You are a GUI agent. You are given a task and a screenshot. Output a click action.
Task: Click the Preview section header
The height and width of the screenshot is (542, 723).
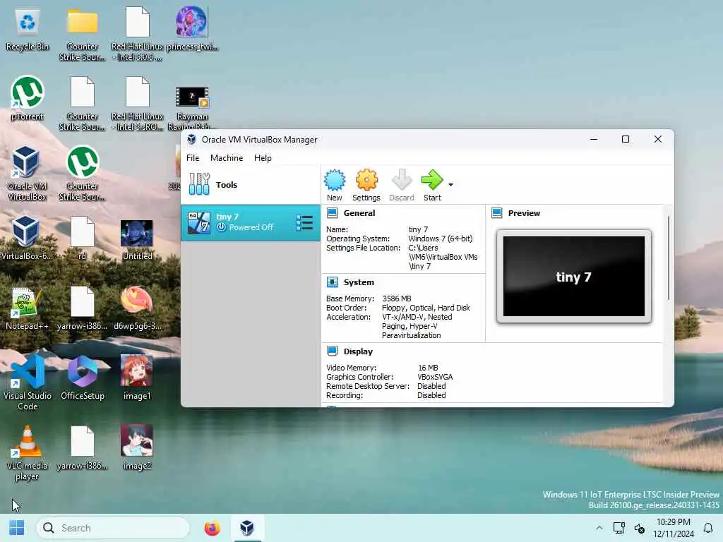point(524,213)
